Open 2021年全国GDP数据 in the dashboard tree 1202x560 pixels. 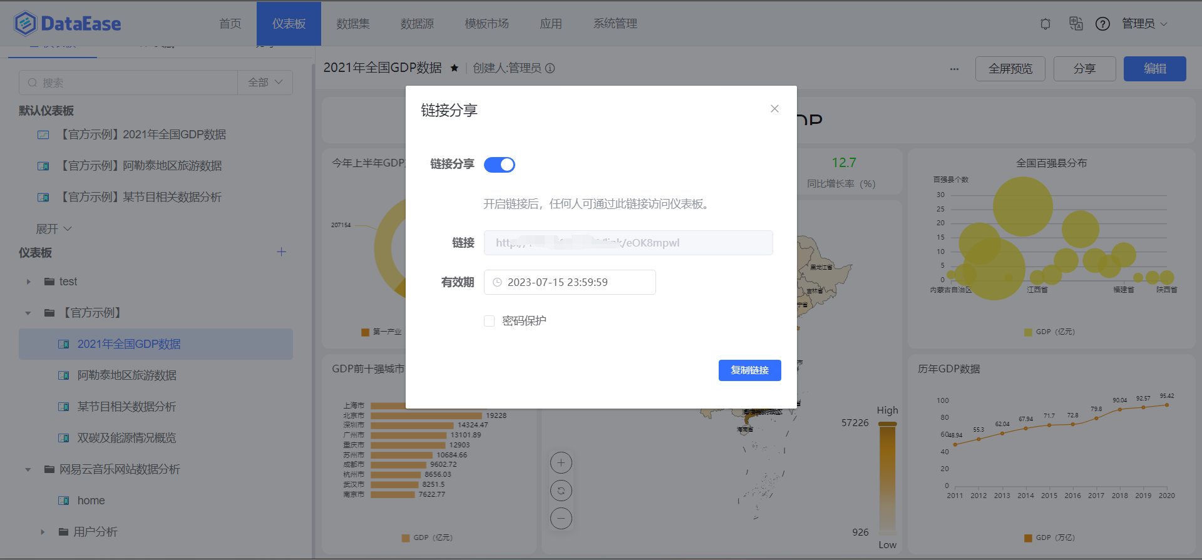[156, 344]
